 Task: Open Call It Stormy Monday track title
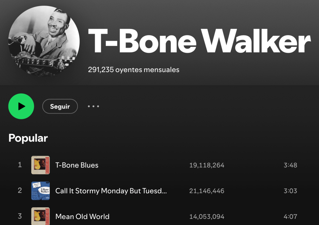pos(111,191)
